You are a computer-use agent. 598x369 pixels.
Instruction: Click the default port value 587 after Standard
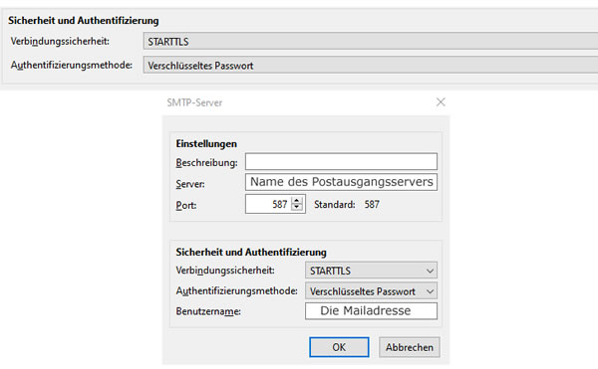pos(372,205)
